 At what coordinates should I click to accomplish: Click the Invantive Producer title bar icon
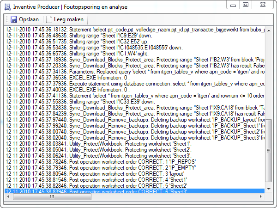pos(7,7)
